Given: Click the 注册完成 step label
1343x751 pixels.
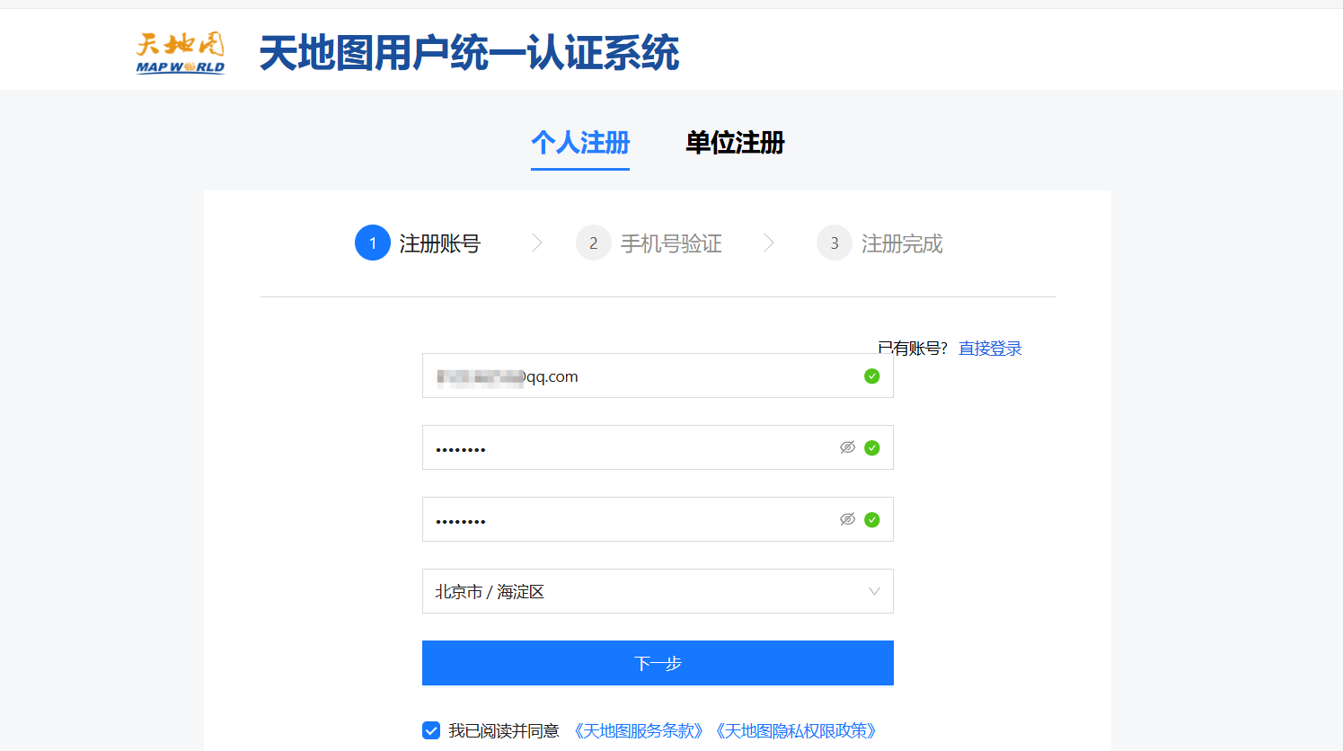Looking at the screenshot, I should (902, 243).
